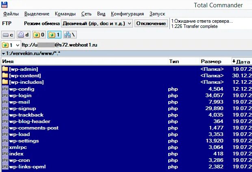Open the Файлы menu
The height and width of the screenshot is (172, 252).
[11, 14]
